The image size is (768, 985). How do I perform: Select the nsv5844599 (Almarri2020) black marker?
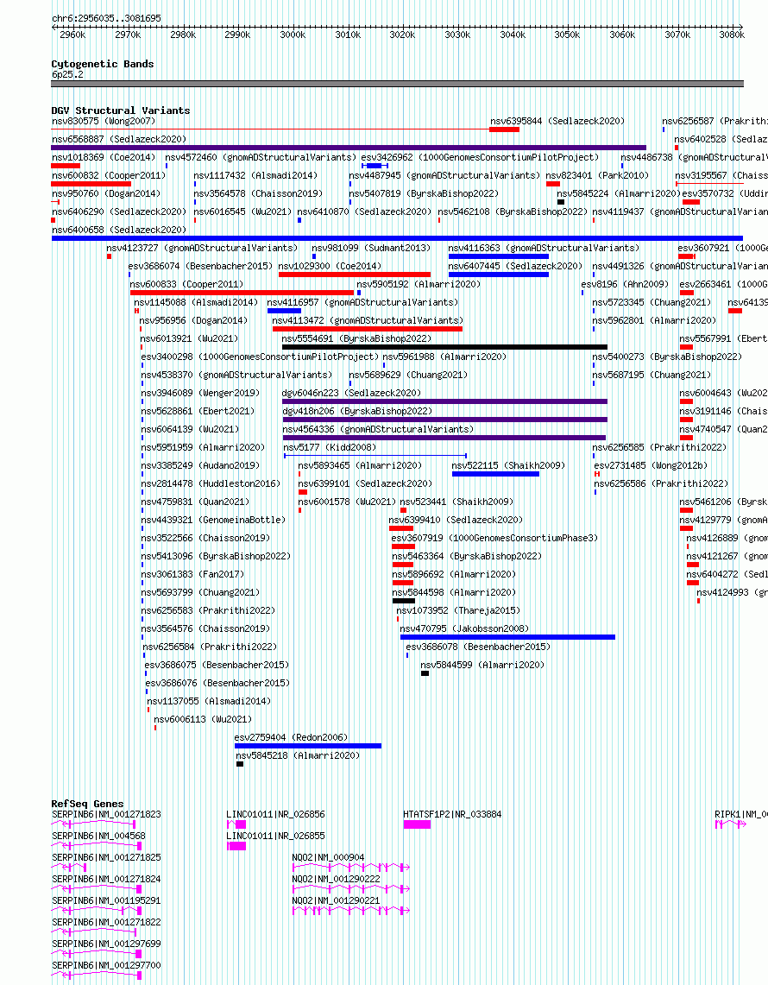point(425,673)
